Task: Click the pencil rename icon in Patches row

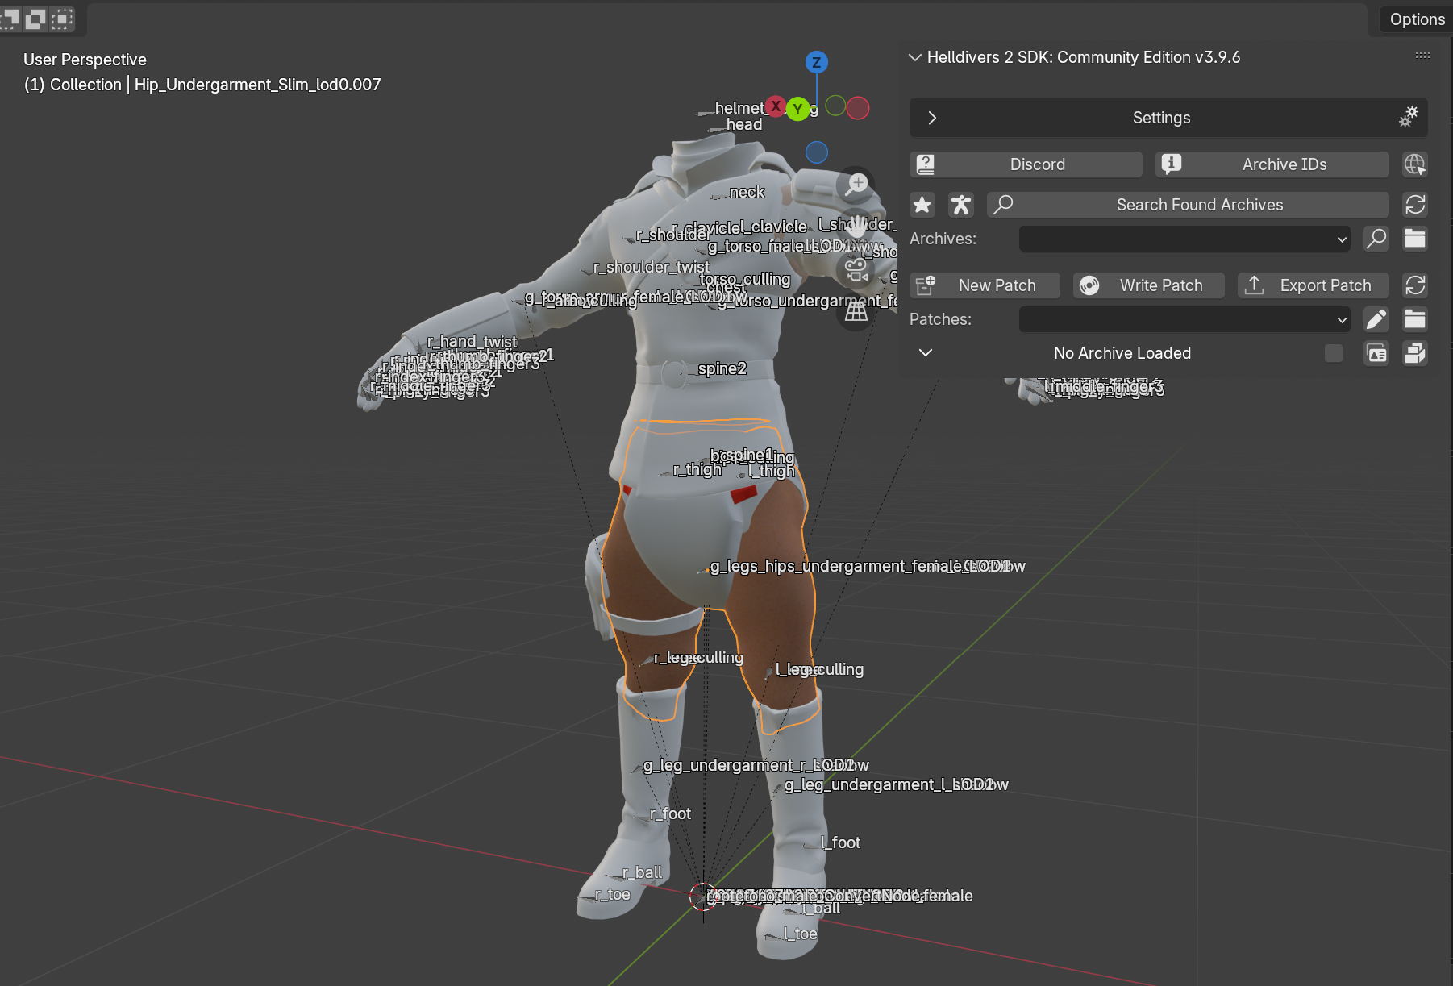Action: pyautogui.click(x=1376, y=319)
